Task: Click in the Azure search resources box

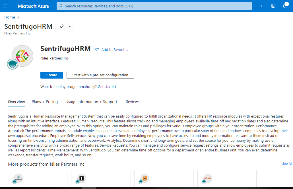Action: click(154, 6)
